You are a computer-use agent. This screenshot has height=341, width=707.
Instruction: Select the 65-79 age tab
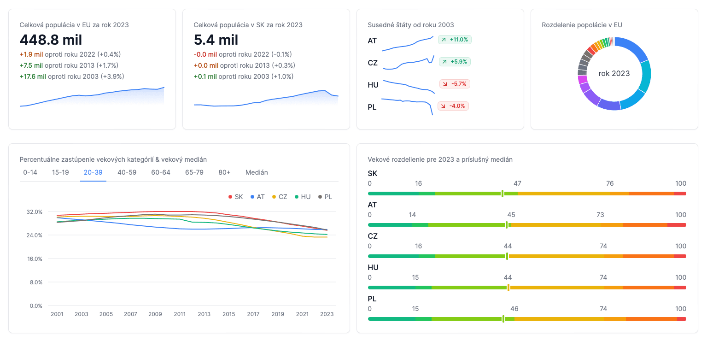coord(194,172)
